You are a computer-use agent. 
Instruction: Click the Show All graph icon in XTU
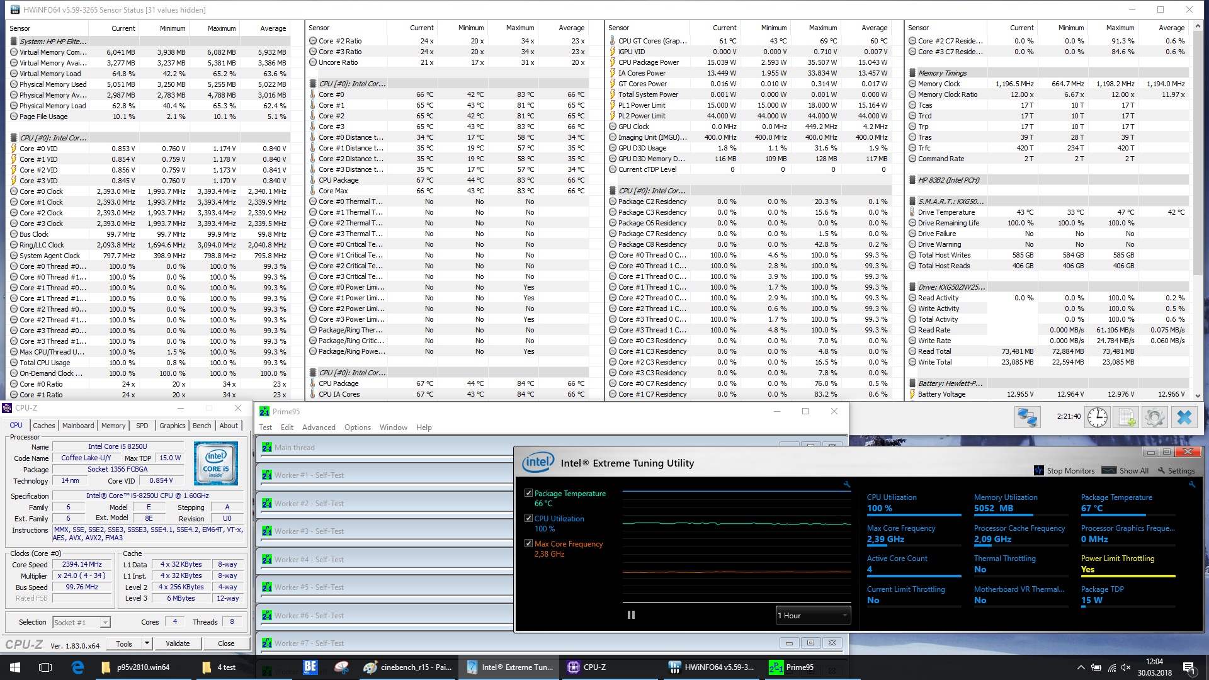1110,470
